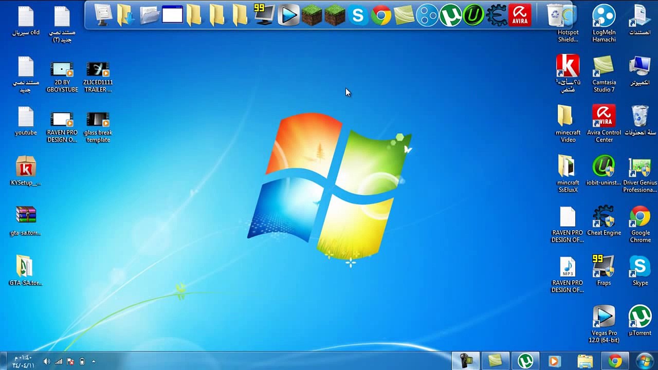Select the Hotspot Shield desktop shortcut
This screenshot has height=370, width=658.
(x=568, y=24)
